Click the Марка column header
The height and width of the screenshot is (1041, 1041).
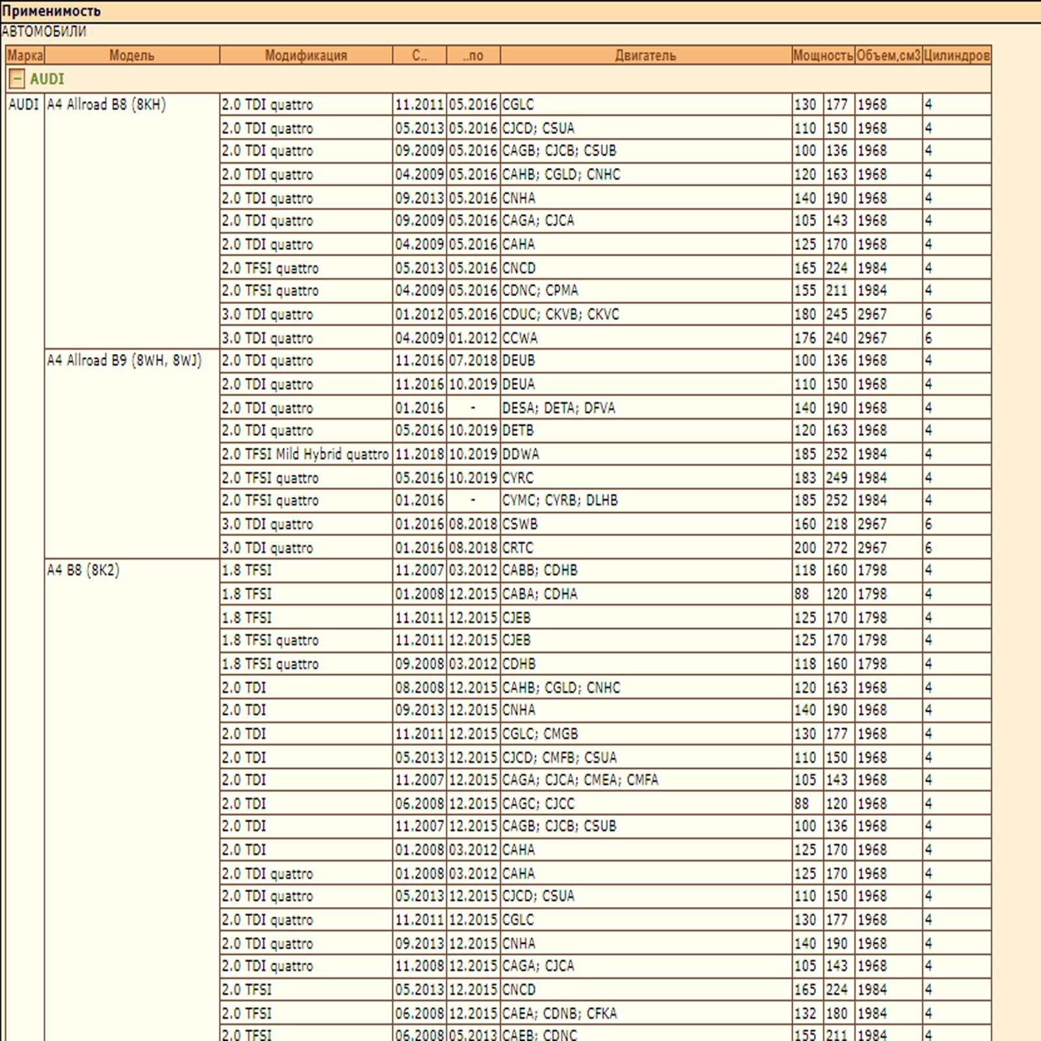[25, 55]
